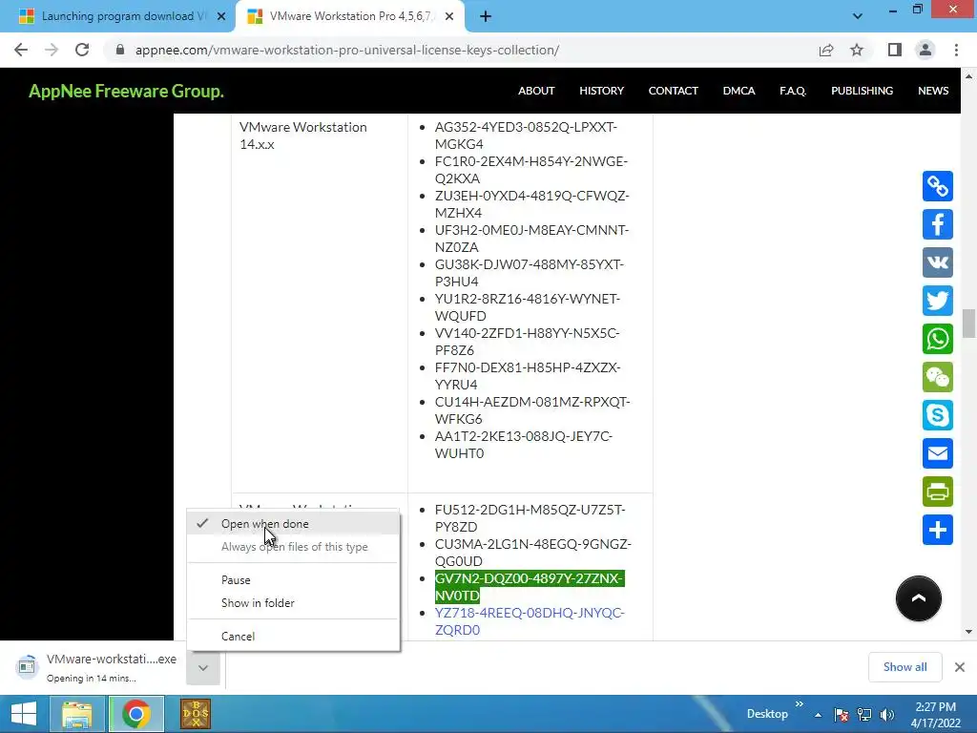Click the forward navigation arrow
This screenshot has height=733, width=977.
tap(52, 50)
